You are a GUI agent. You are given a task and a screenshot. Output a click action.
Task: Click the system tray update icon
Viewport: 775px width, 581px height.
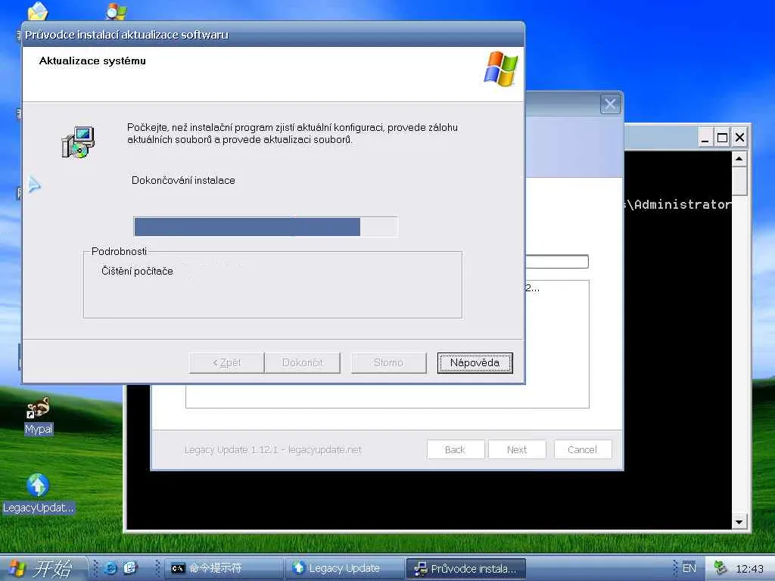721,568
